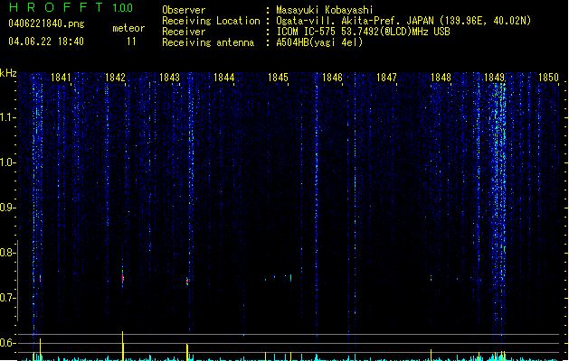Image resolution: width=569 pixels, height=361 pixels.
Task: Click the red meteor echo near 1842
Action: [123, 278]
